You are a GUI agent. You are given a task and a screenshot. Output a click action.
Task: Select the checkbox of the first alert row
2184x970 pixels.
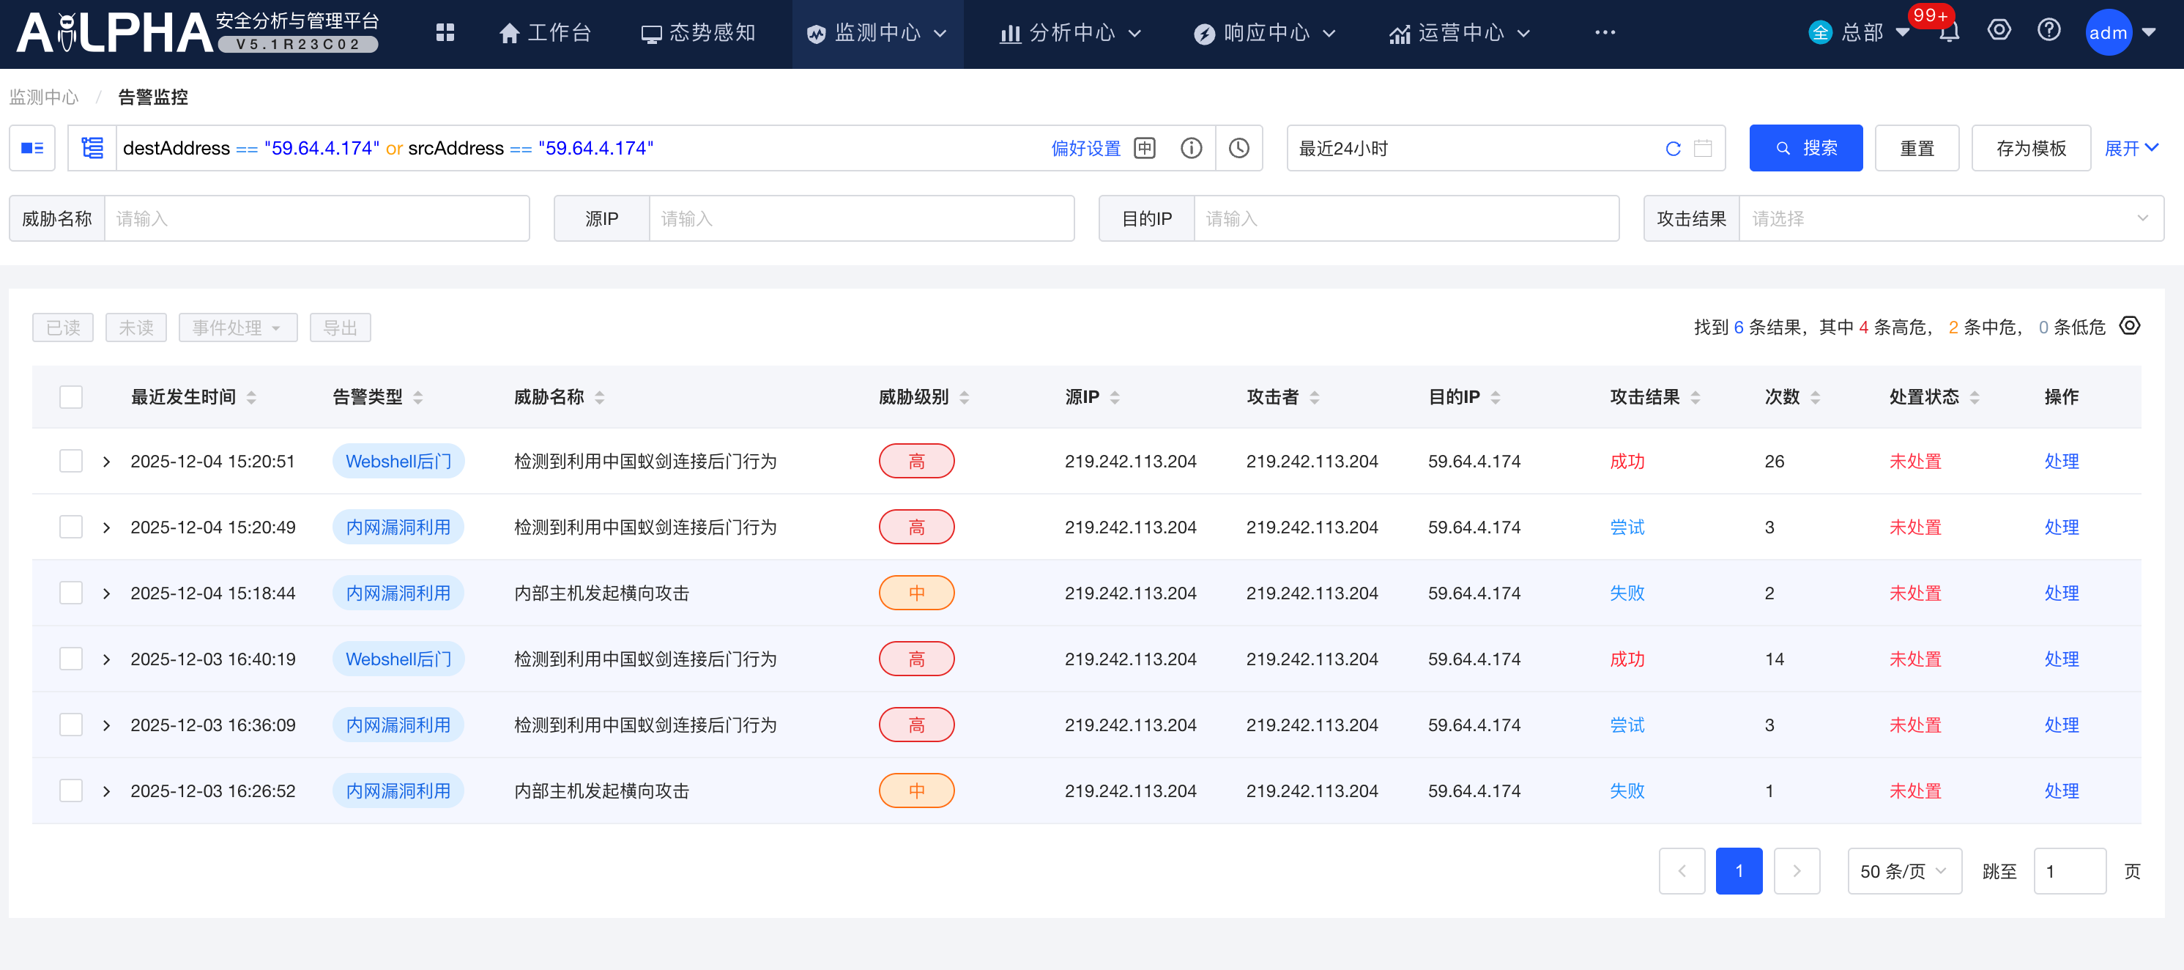[70, 460]
